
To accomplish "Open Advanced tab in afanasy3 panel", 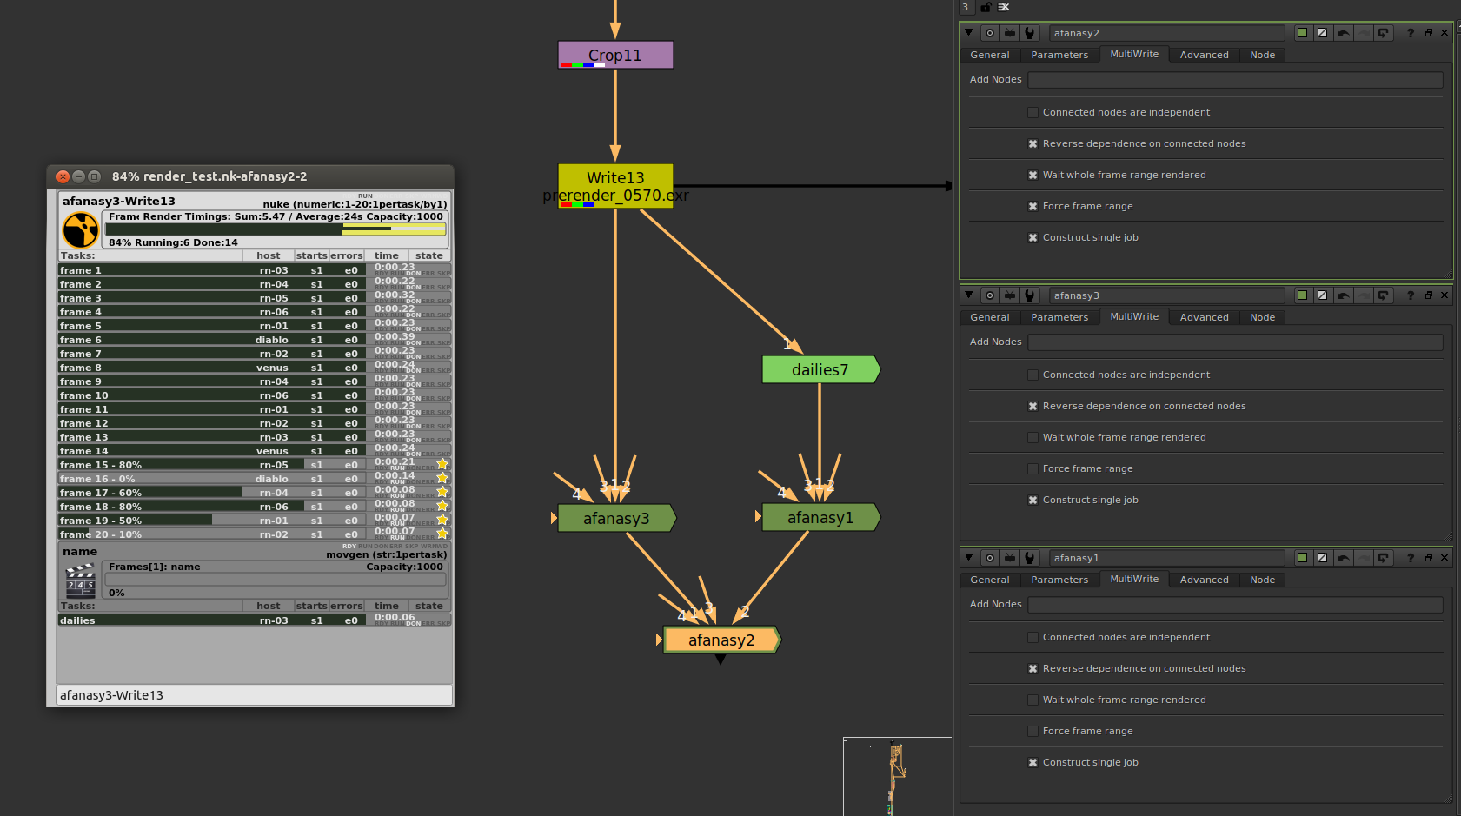I will click(1204, 317).
